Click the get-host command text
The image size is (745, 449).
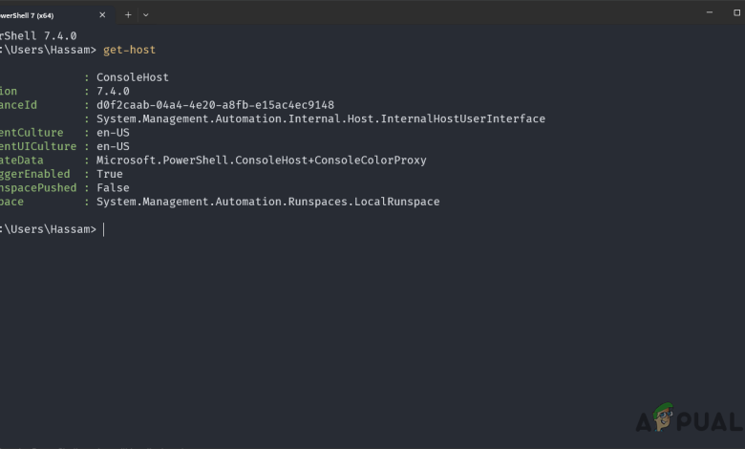click(129, 50)
